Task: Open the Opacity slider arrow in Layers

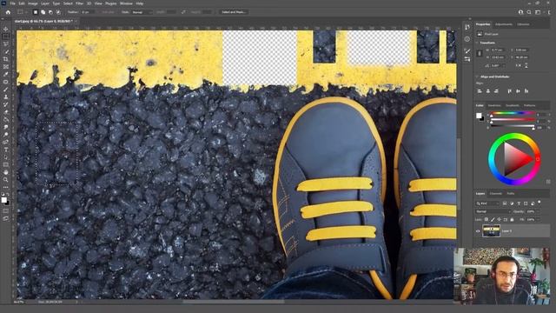Action: (x=539, y=211)
